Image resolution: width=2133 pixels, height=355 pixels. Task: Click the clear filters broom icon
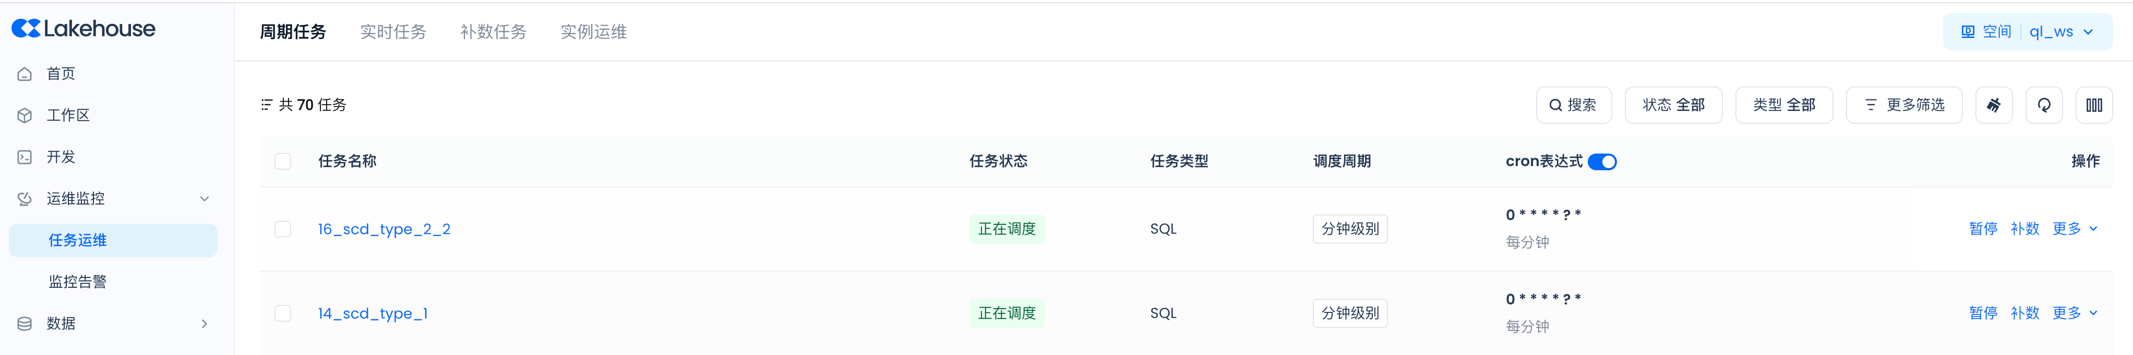click(1993, 105)
